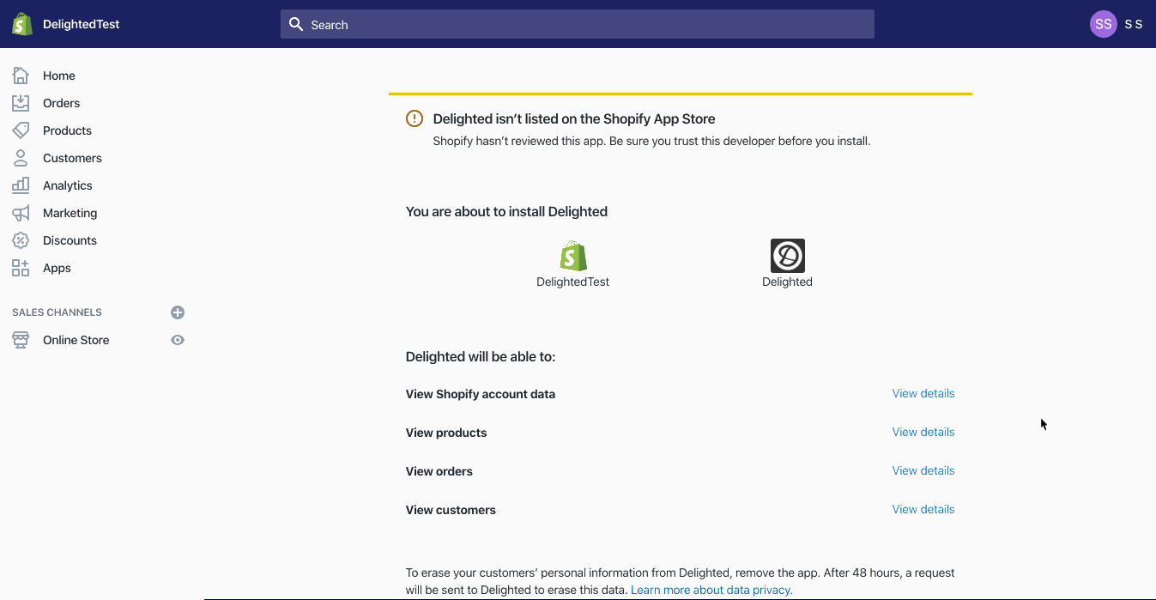Open the Home sidebar icon
This screenshot has width=1156, height=600.
[x=21, y=76]
